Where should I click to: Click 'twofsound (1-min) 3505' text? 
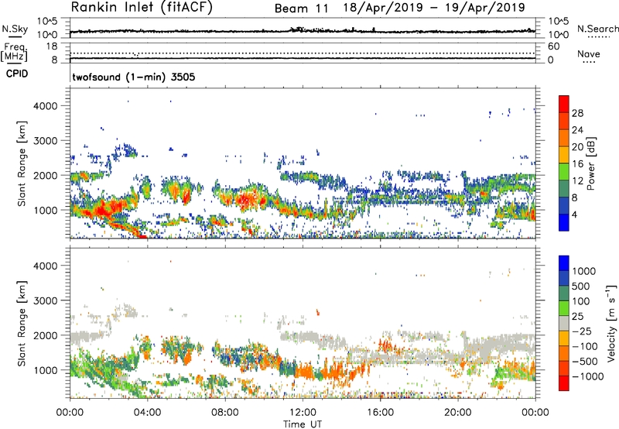click(x=133, y=77)
